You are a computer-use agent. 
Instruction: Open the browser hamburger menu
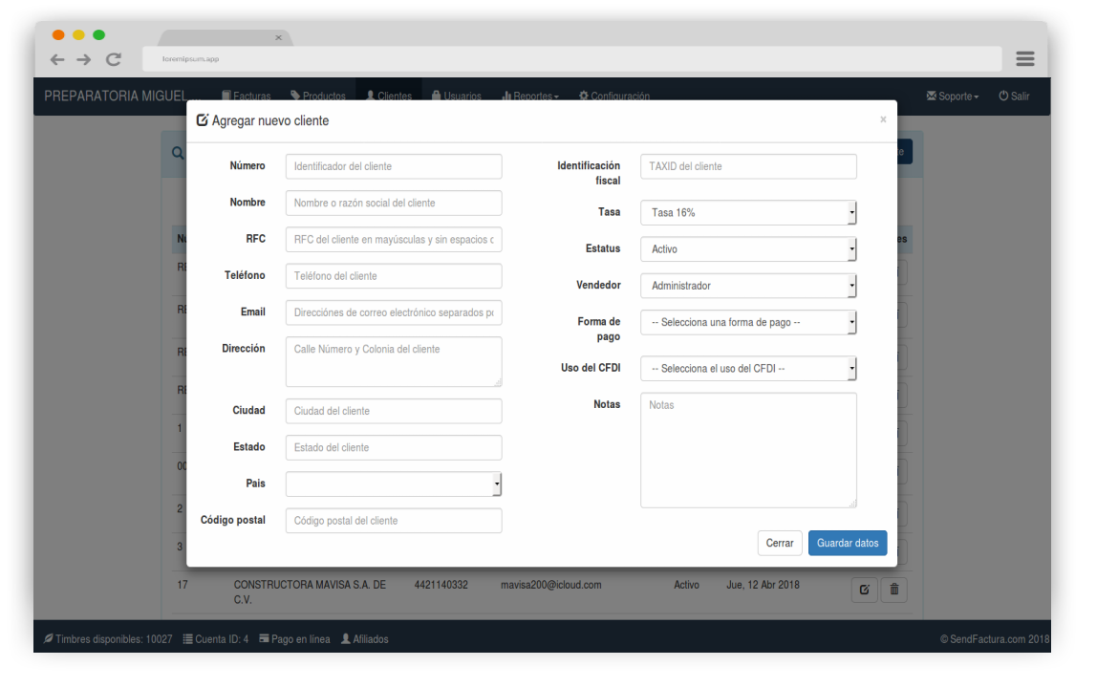(1024, 59)
